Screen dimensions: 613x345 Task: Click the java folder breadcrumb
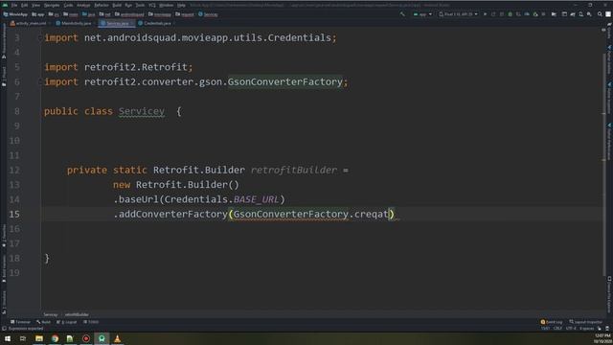click(x=89, y=14)
